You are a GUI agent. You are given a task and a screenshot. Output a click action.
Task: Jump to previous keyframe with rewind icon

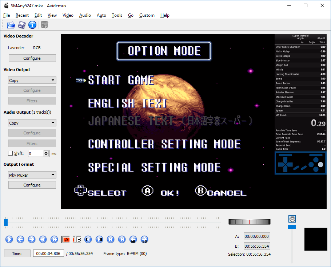[x=43, y=240]
